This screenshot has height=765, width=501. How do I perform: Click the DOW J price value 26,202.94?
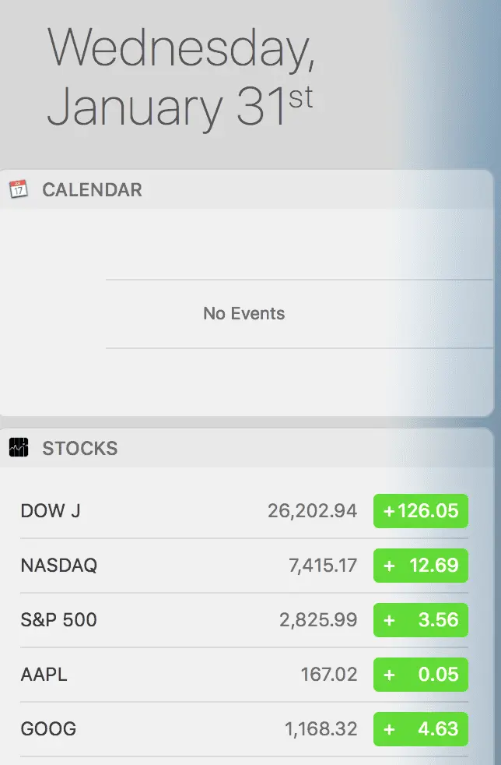314,511
